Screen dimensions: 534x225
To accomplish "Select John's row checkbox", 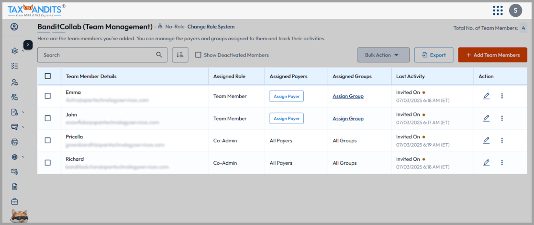I will coord(48,118).
